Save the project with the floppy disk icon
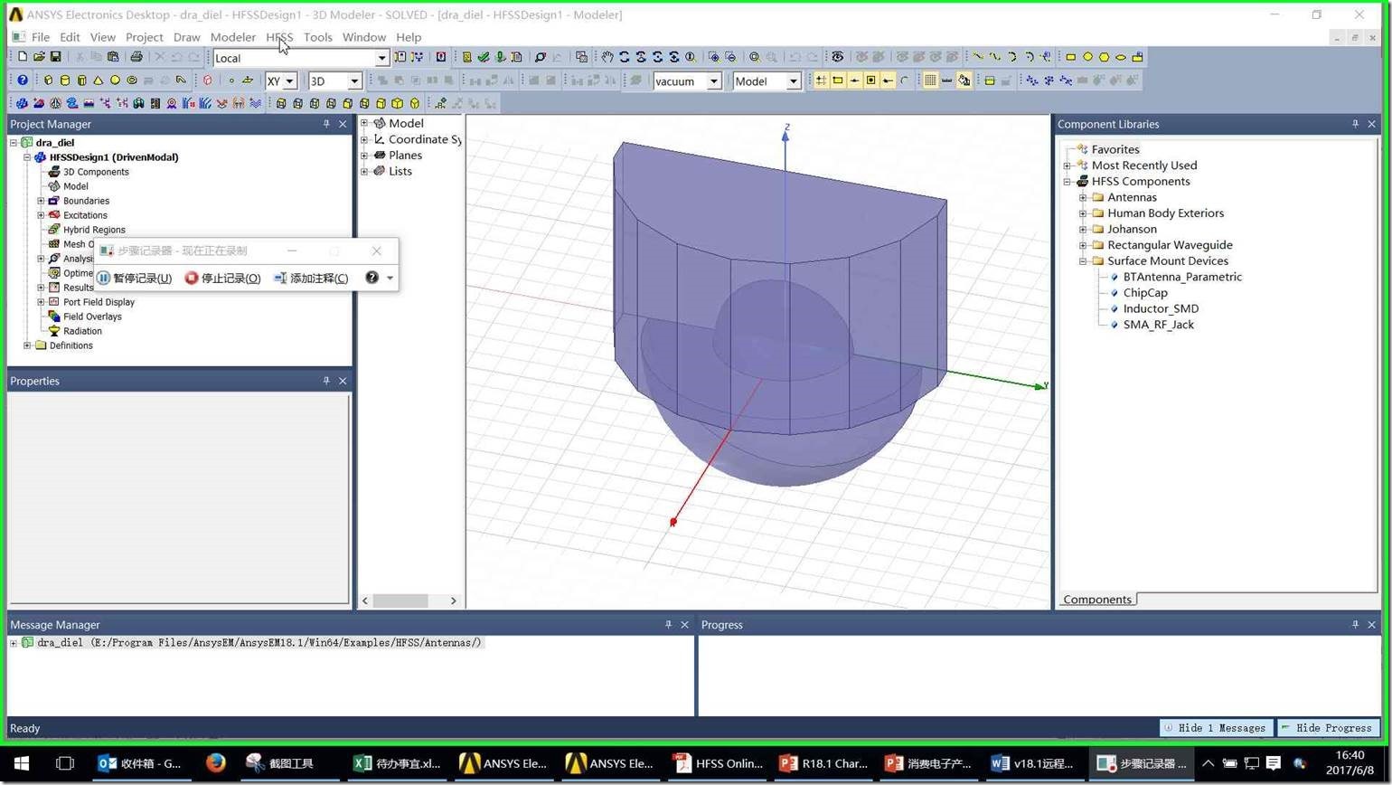This screenshot has width=1392, height=785. click(55, 57)
